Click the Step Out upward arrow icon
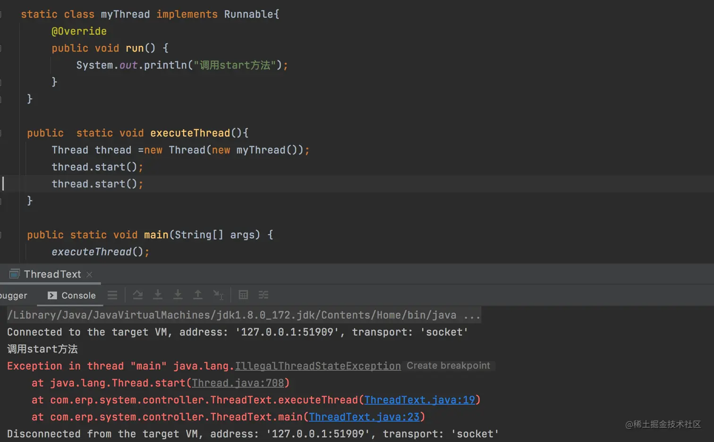This screenshot has width=714, height=442. 198,295
